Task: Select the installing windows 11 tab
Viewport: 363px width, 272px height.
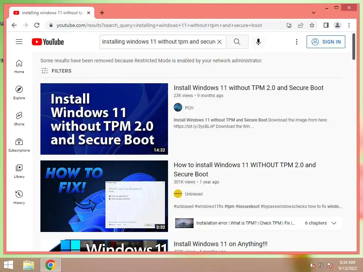Action: coord(52,13)
